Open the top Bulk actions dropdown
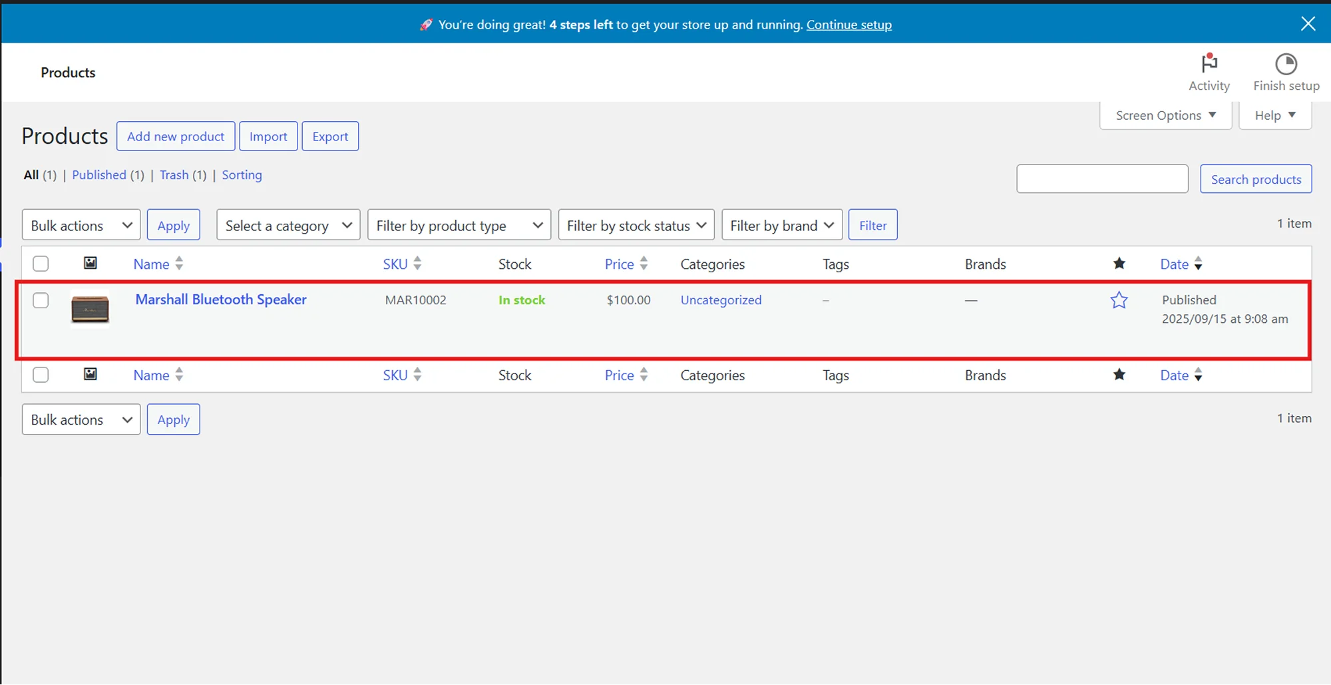Screen dimensions: 1331x685 tap(81, 226)
